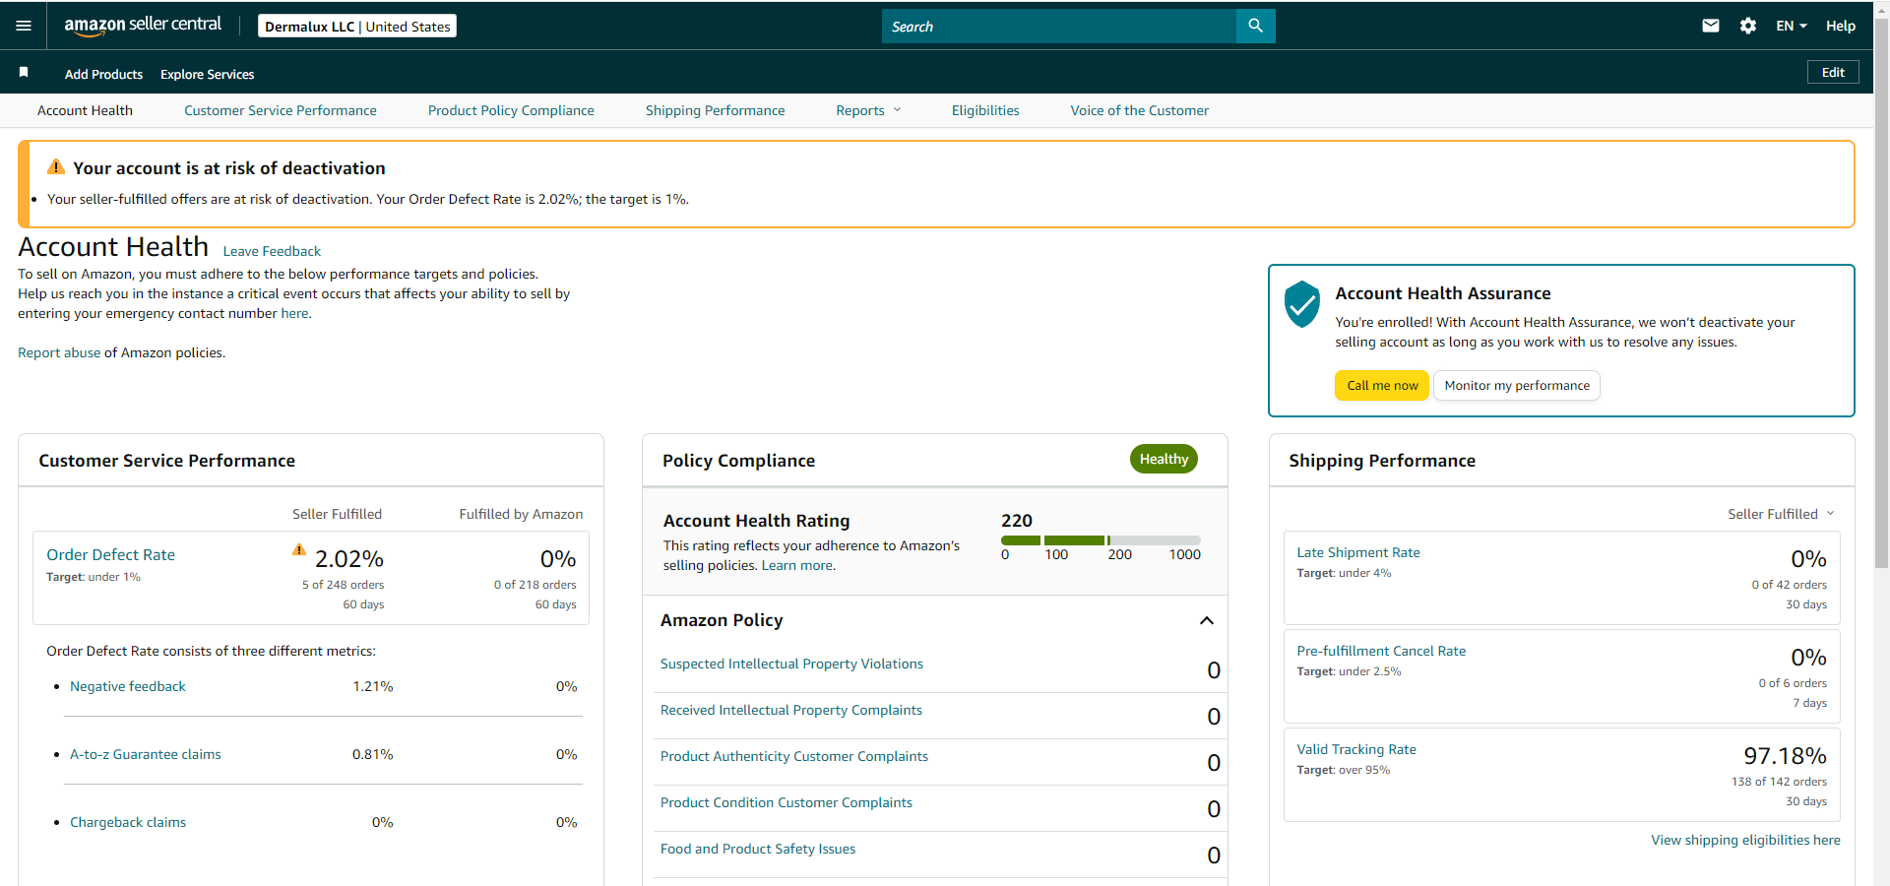
Task: Open the settings gear icon
Action: [1748, 26]
